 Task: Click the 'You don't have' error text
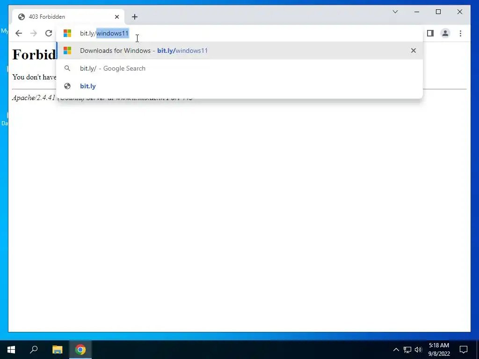[34, 77]
